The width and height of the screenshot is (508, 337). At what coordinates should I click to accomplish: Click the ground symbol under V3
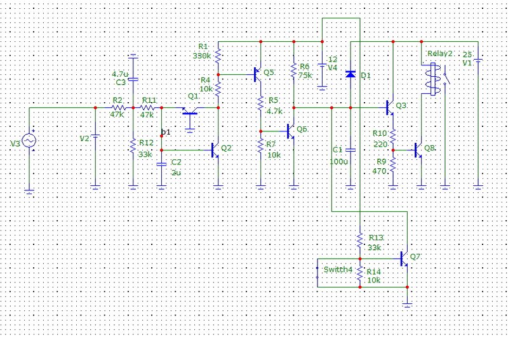29,192
